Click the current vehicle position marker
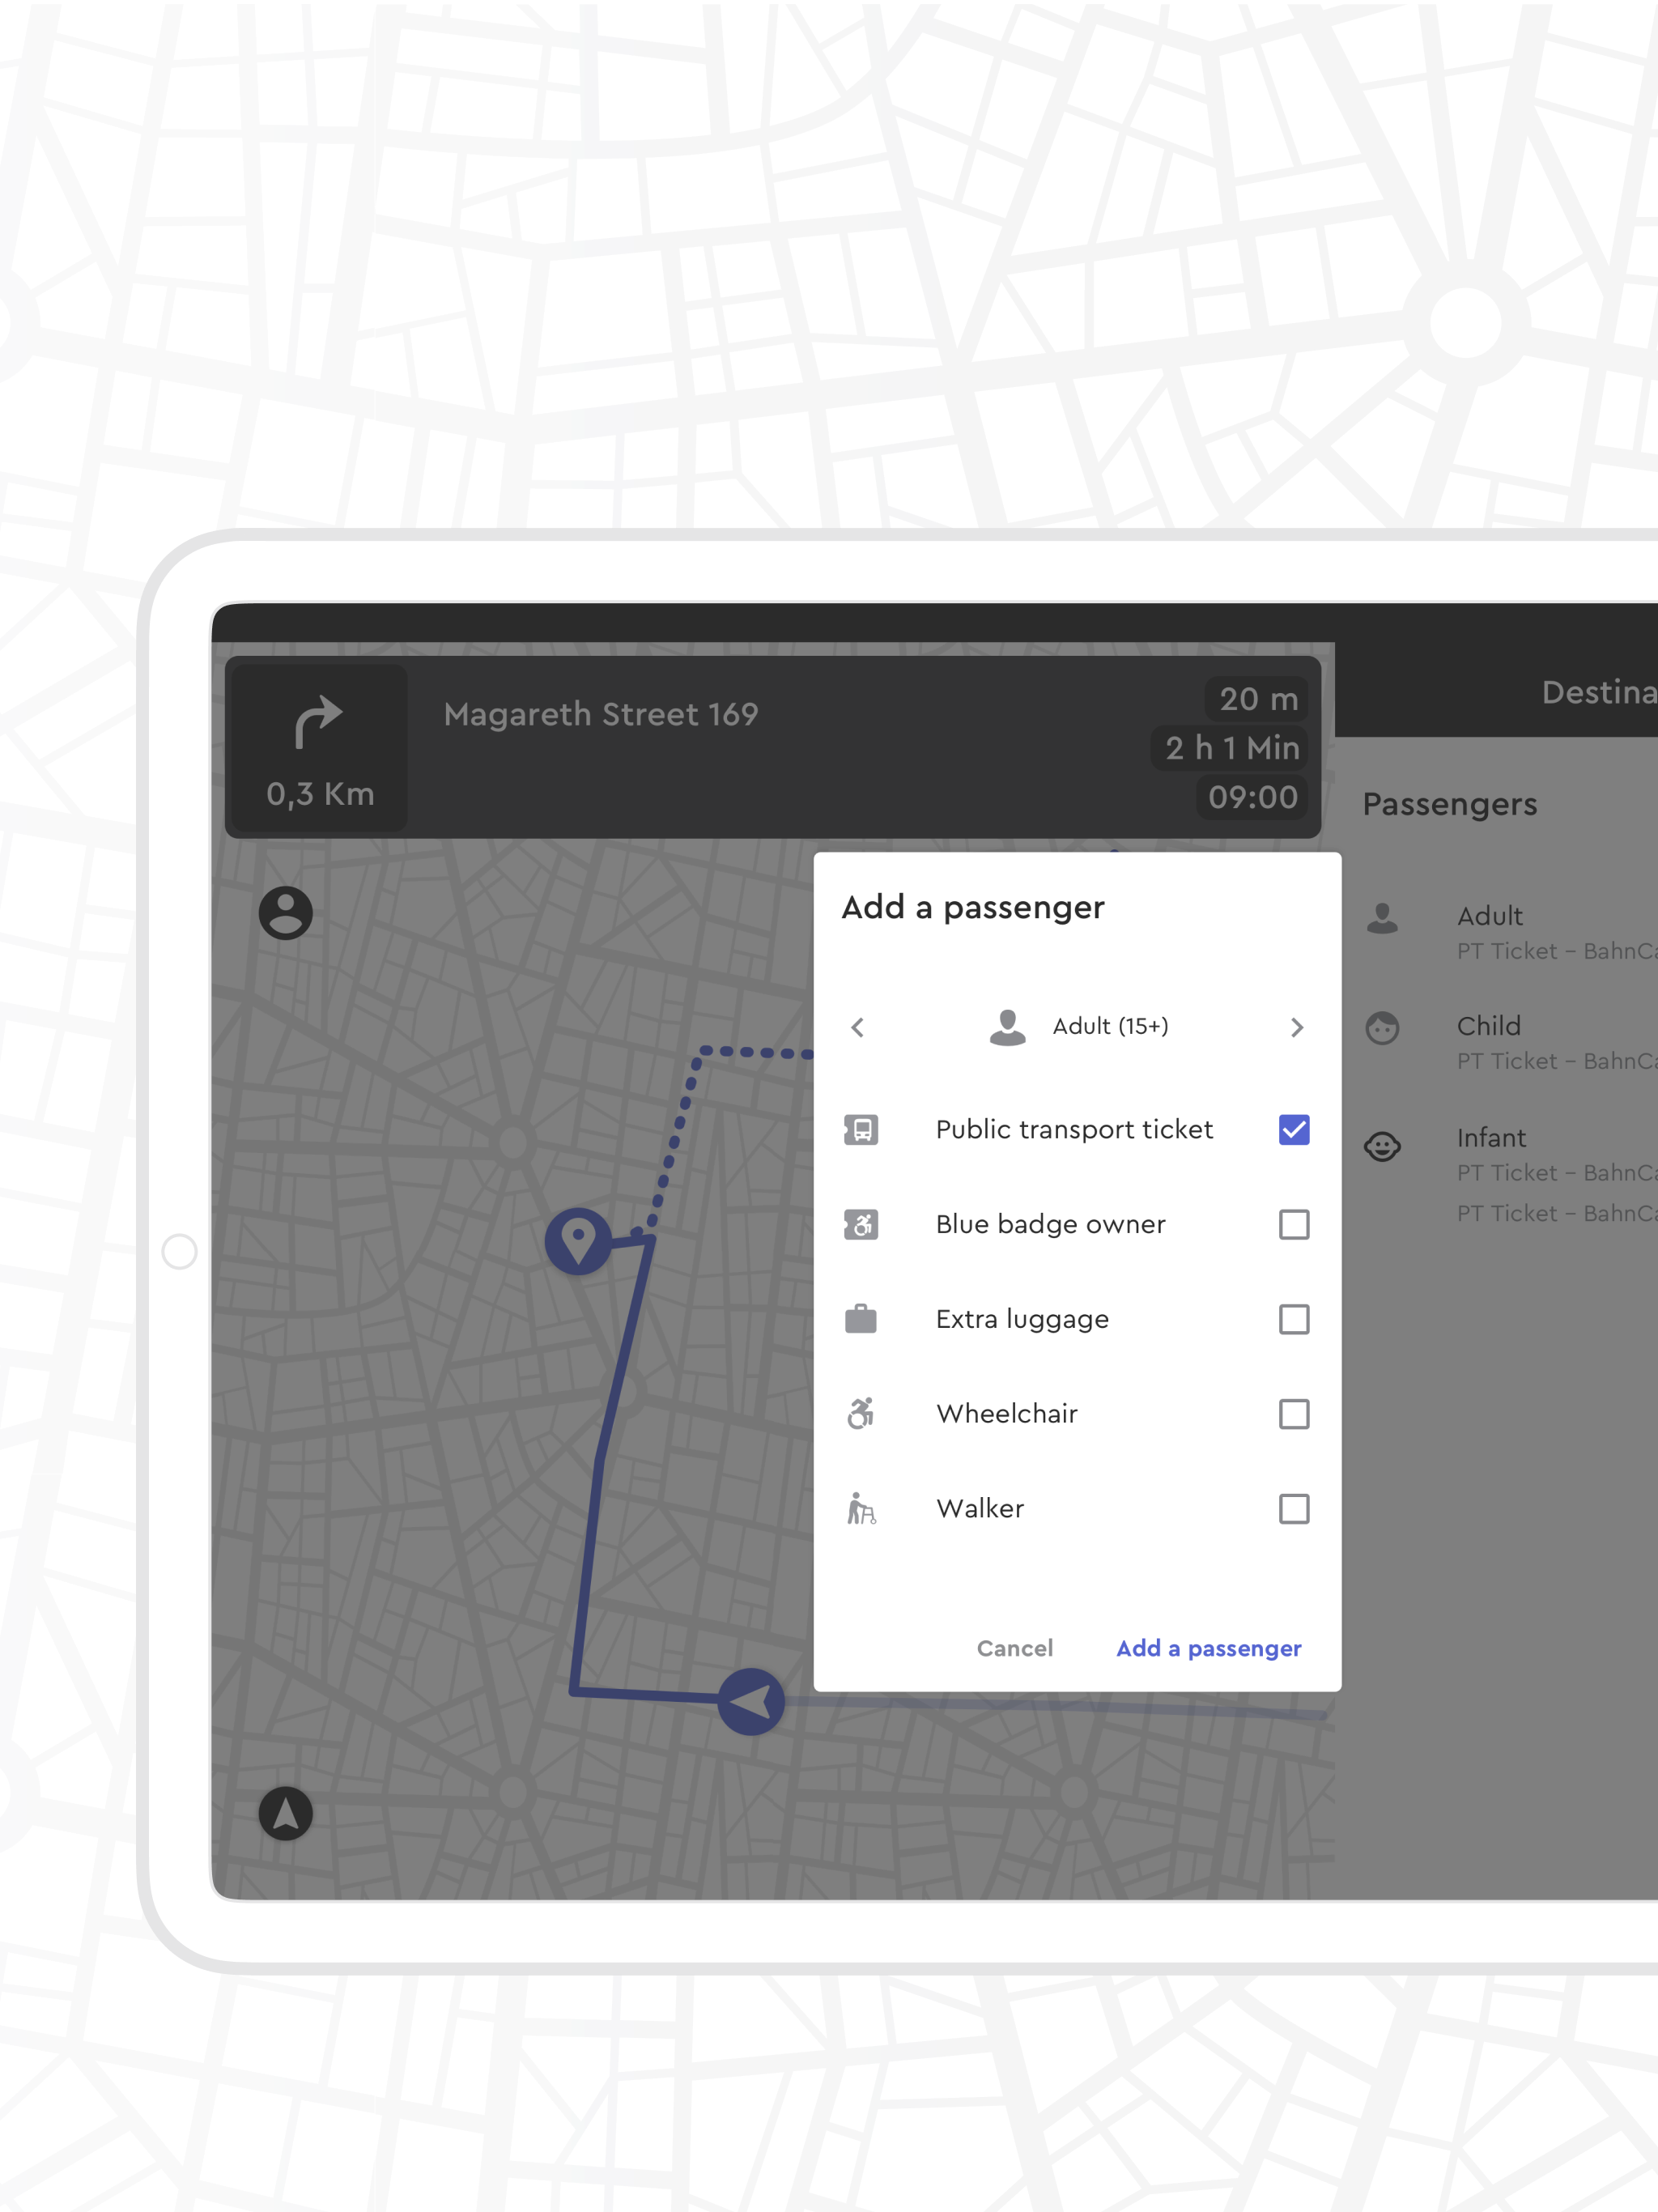The image size is (1658, 2212). point(751,1701)
